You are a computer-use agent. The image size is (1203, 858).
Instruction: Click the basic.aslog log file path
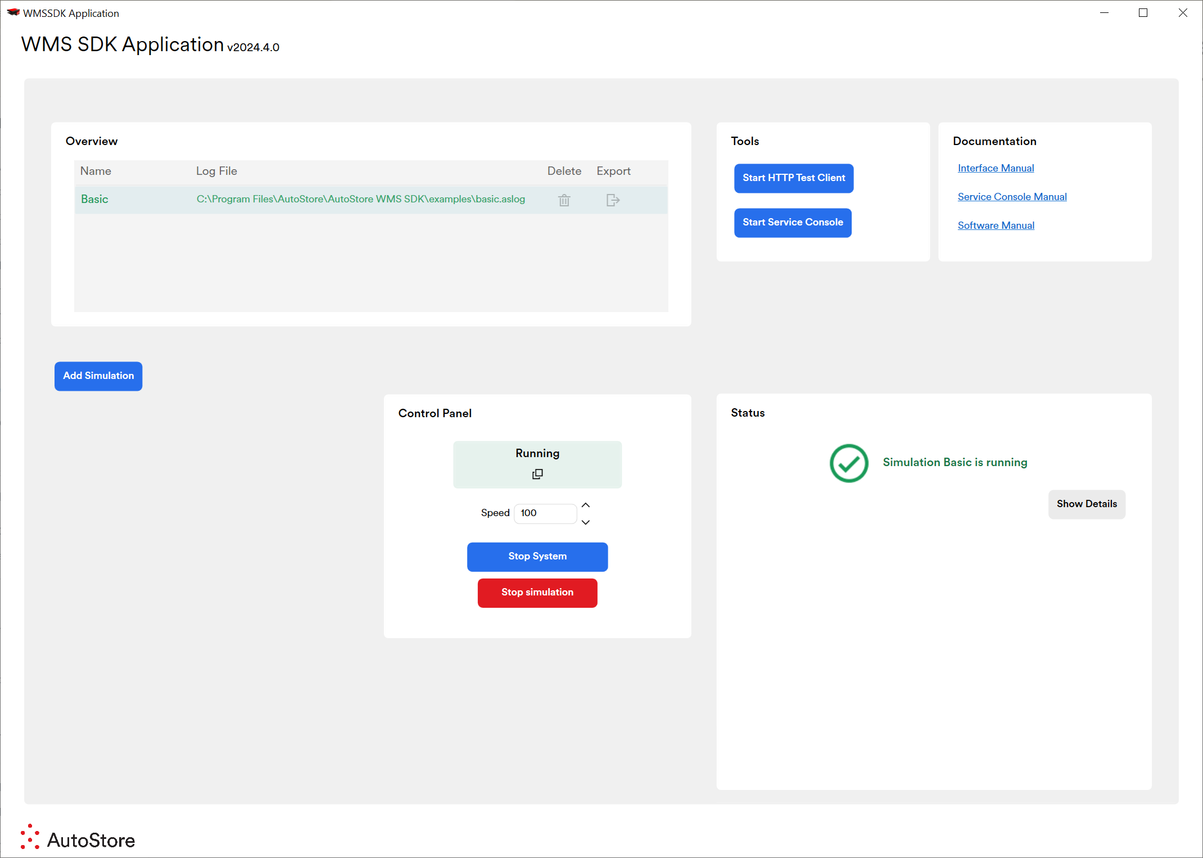[361, 199]
